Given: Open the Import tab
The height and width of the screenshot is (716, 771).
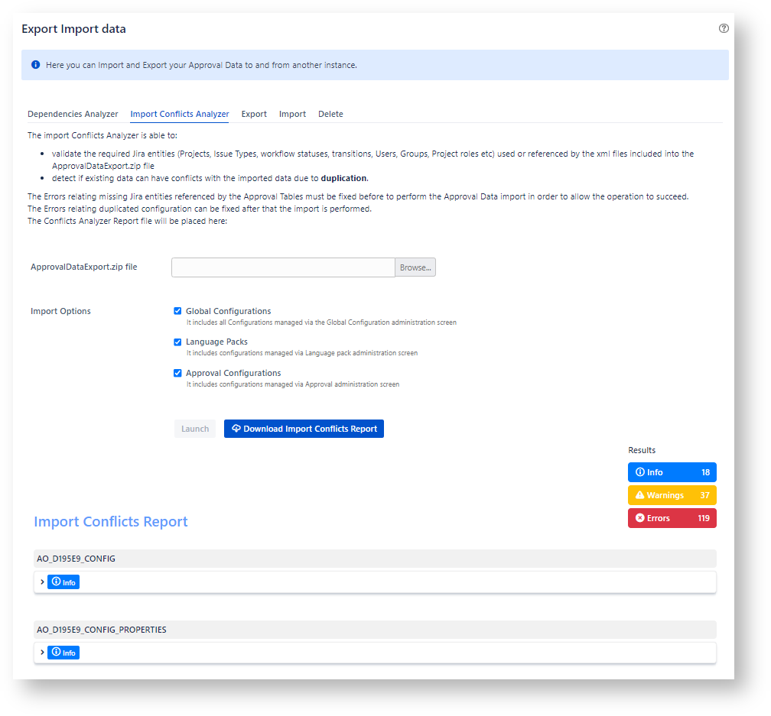Looking at the screenshot, I should (x=292, y=114).
